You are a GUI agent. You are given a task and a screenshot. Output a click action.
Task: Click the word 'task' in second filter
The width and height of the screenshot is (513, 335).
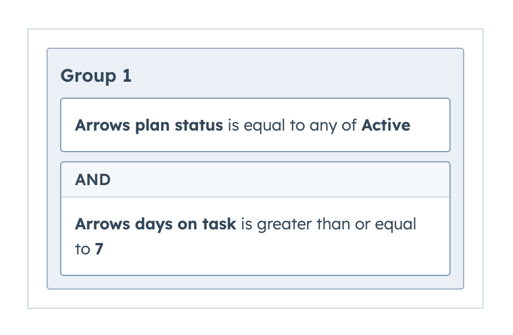[219, 224]
